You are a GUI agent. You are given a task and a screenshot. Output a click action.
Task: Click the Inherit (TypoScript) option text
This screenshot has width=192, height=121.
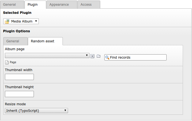(23, 111)
